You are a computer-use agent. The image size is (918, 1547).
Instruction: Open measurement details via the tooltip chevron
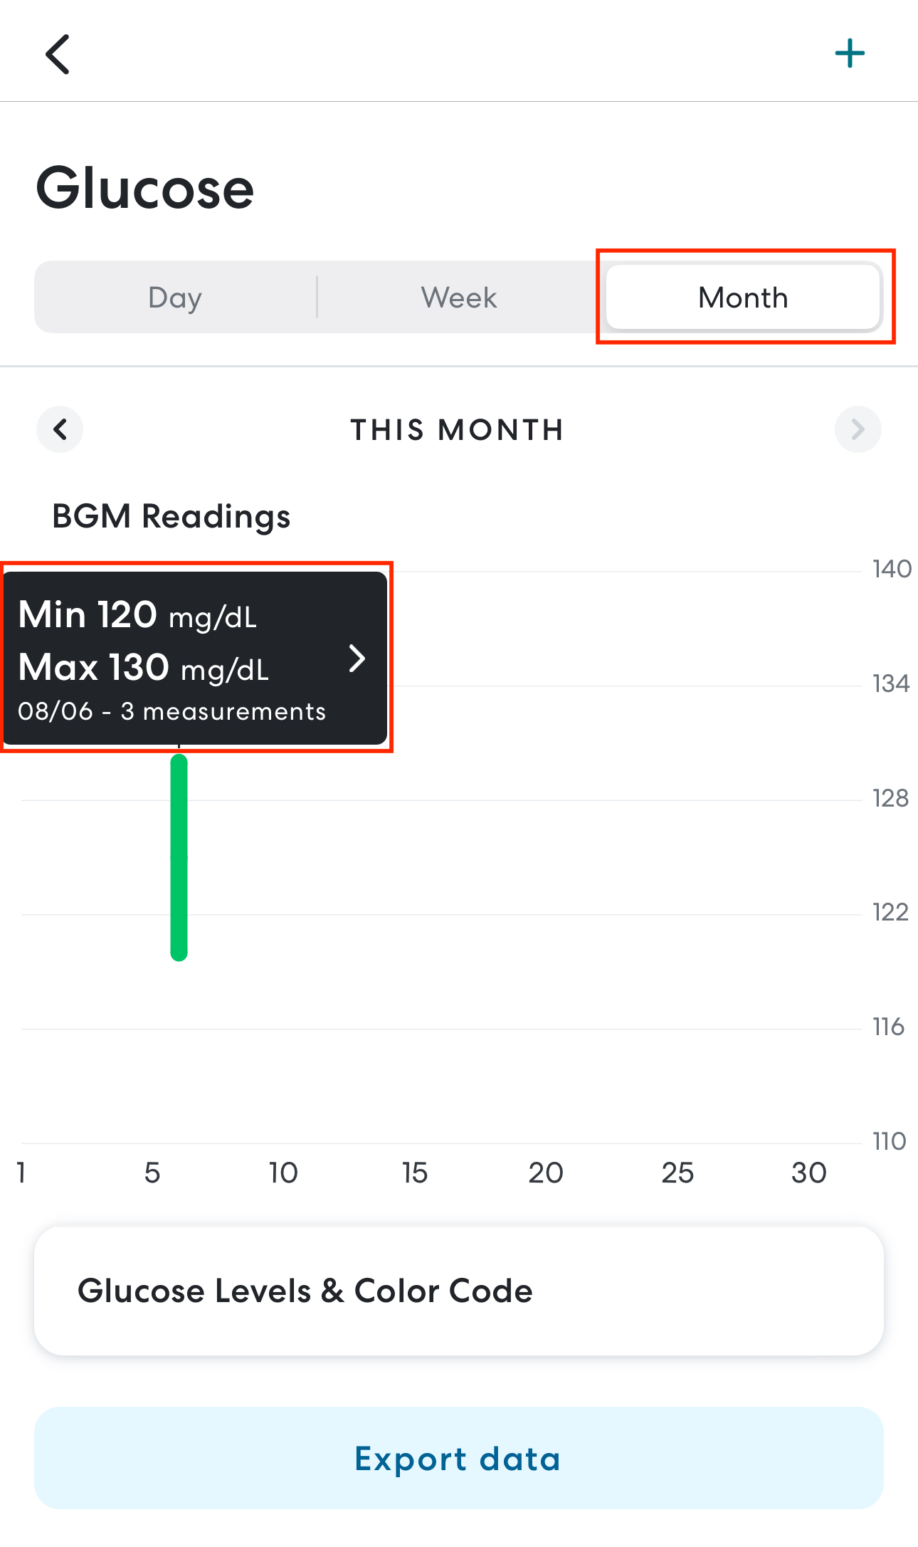tap(357, 659)
